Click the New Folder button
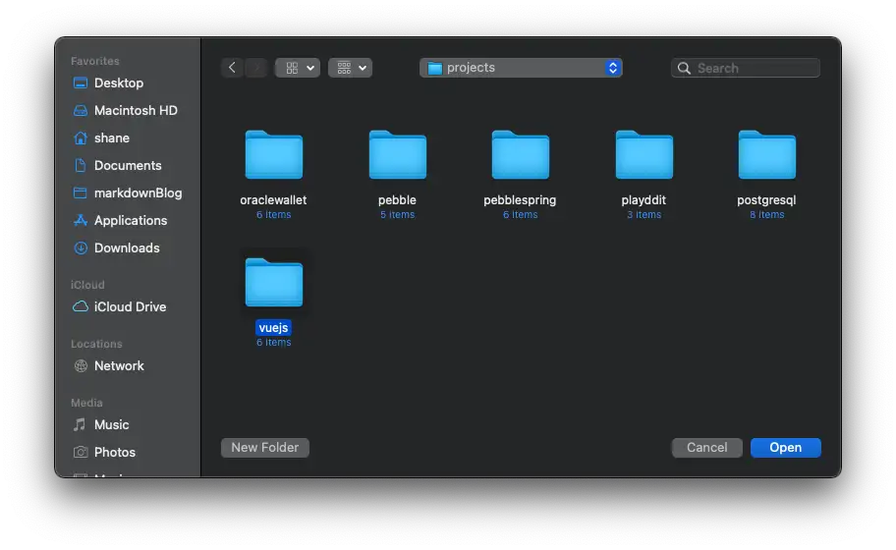The width and height of the screenshot is (896, 550). (265, 447)
